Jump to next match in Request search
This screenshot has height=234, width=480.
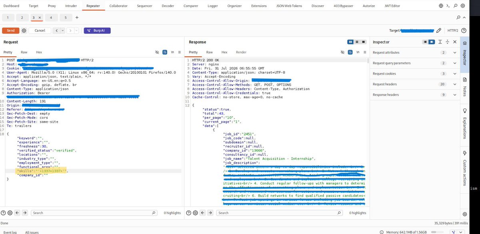[25, 213]
